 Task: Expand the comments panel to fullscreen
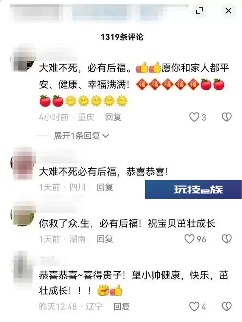click(x=200, y=11)
